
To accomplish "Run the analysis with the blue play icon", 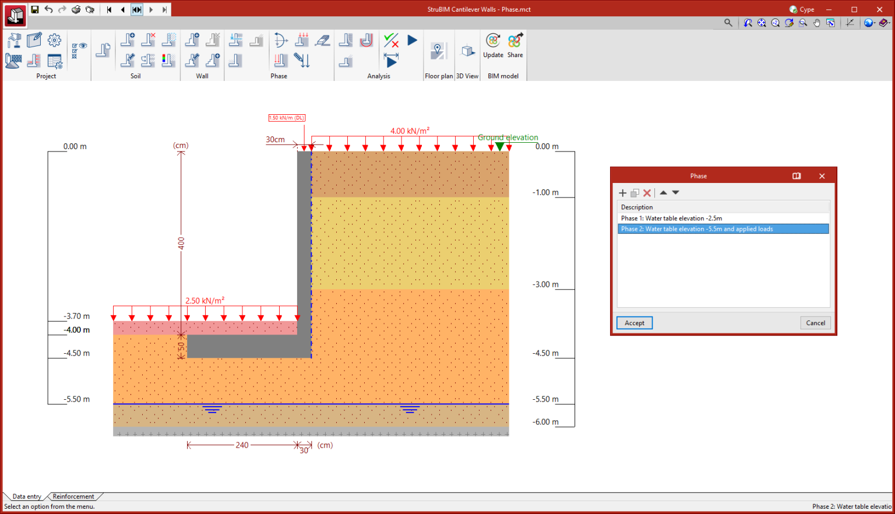I will click(411, 40).
